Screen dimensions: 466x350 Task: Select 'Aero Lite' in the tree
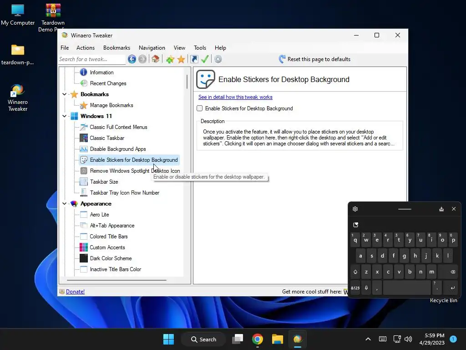coord(100,215)
